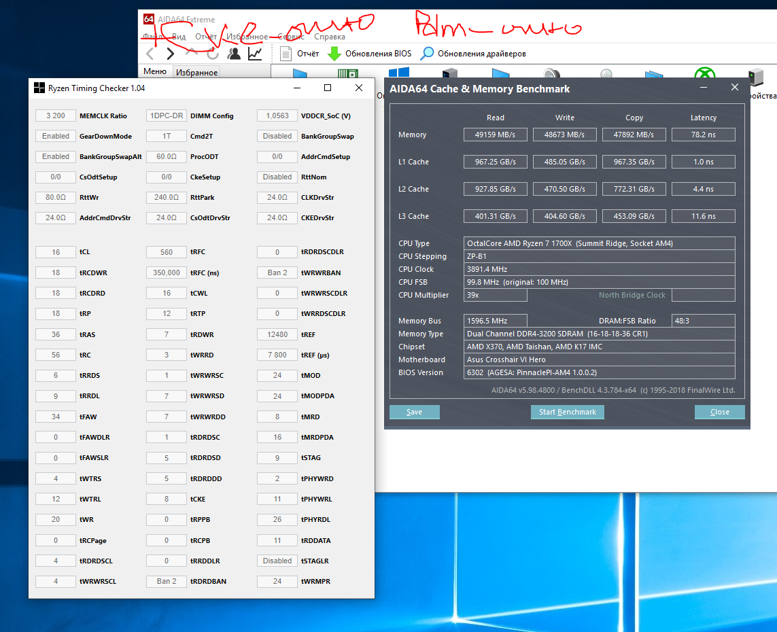The image size is (777, 632).
Task: Open the Windows logo operating system category icon
Action: (399, 72)
